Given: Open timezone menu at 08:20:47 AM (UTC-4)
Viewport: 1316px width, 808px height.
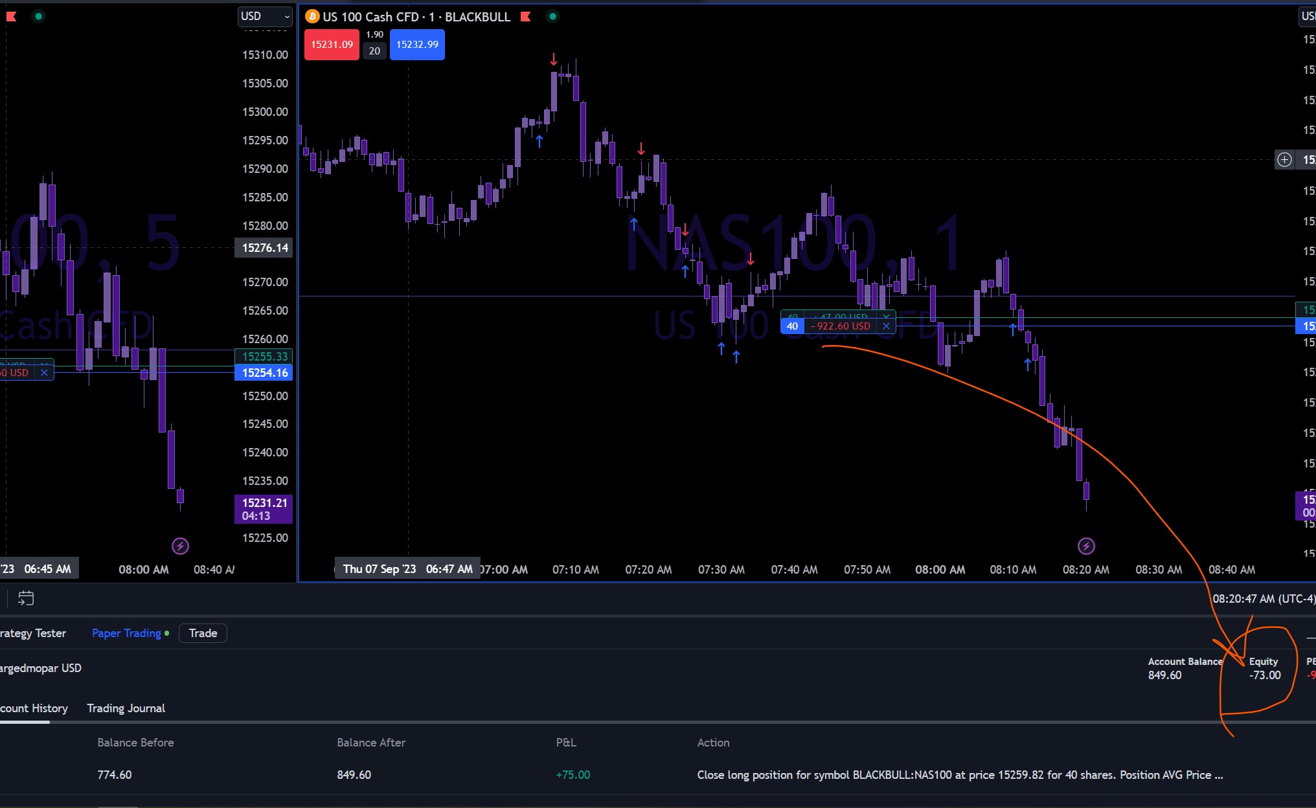Looking at the screenshot, I should point(1263,599).
